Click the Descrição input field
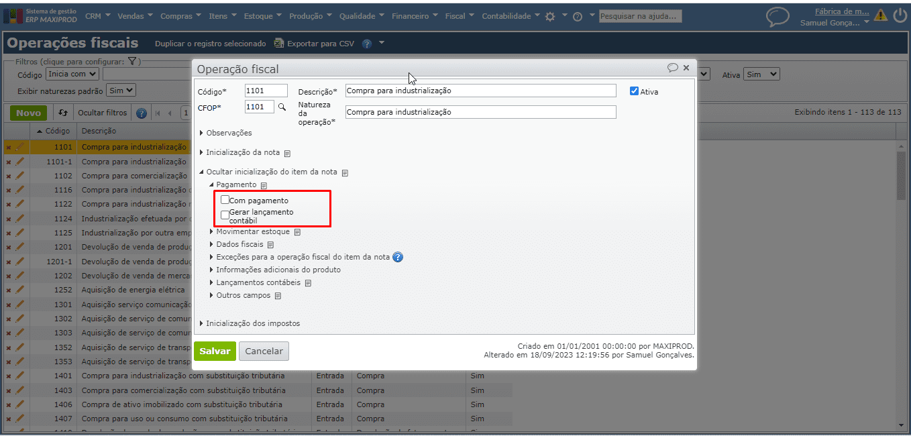This screenshot has height=436, width=911. (x=480, y=91)
